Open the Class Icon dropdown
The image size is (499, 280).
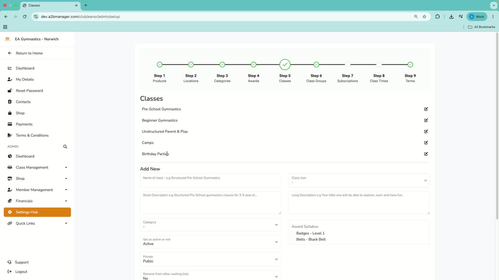[x=359, y=180]
